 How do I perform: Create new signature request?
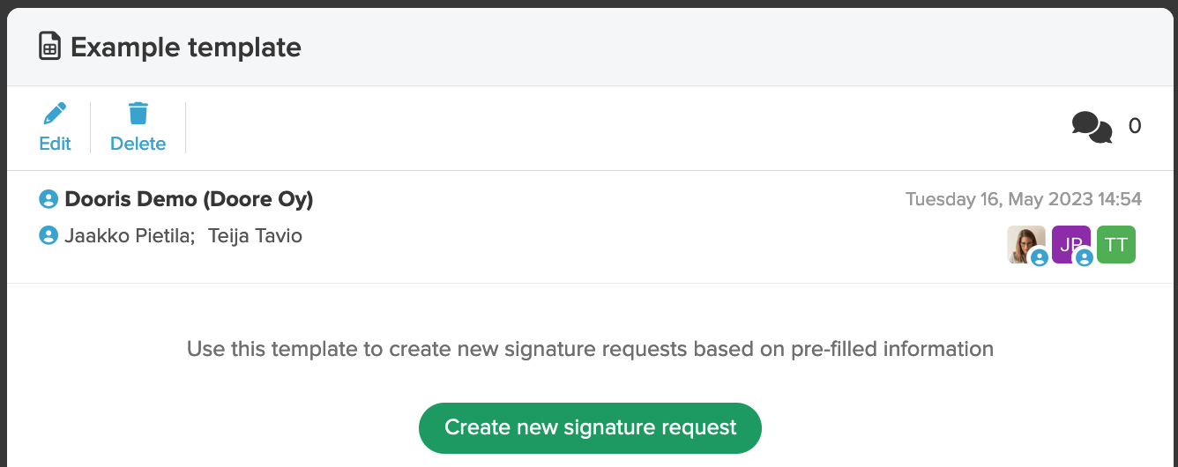590,428
